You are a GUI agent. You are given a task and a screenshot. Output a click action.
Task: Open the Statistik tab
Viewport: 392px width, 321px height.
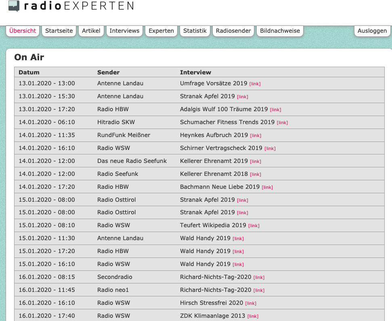click(x=195, y=31)
